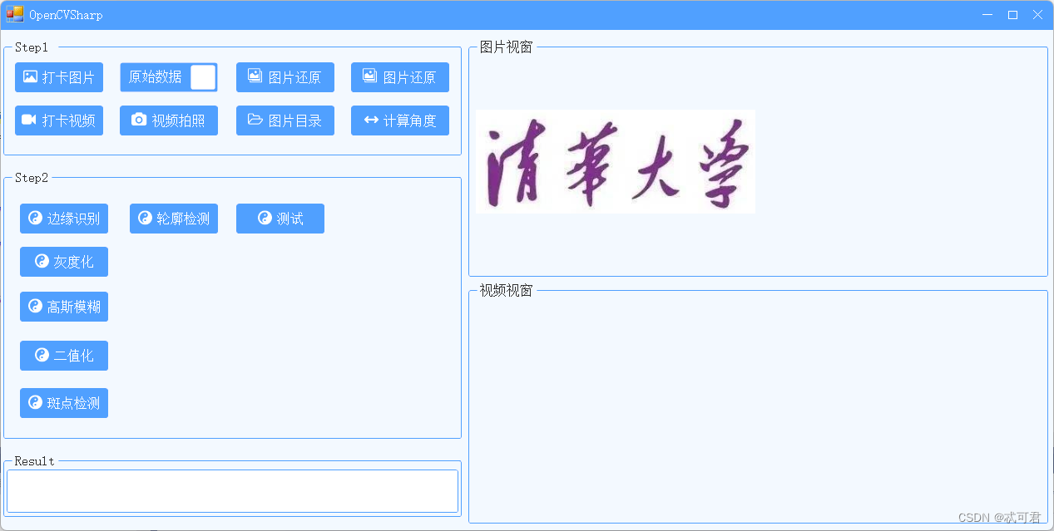The height and width of the screenshot is (531, 1054).
Task: Click the 视频拍照 camera capture icon
Action: [x=168, y=120]
